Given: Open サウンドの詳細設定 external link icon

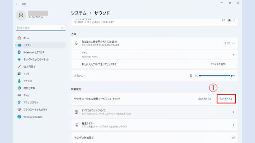Looking at the screenshot, I should [x=233, y=138].
